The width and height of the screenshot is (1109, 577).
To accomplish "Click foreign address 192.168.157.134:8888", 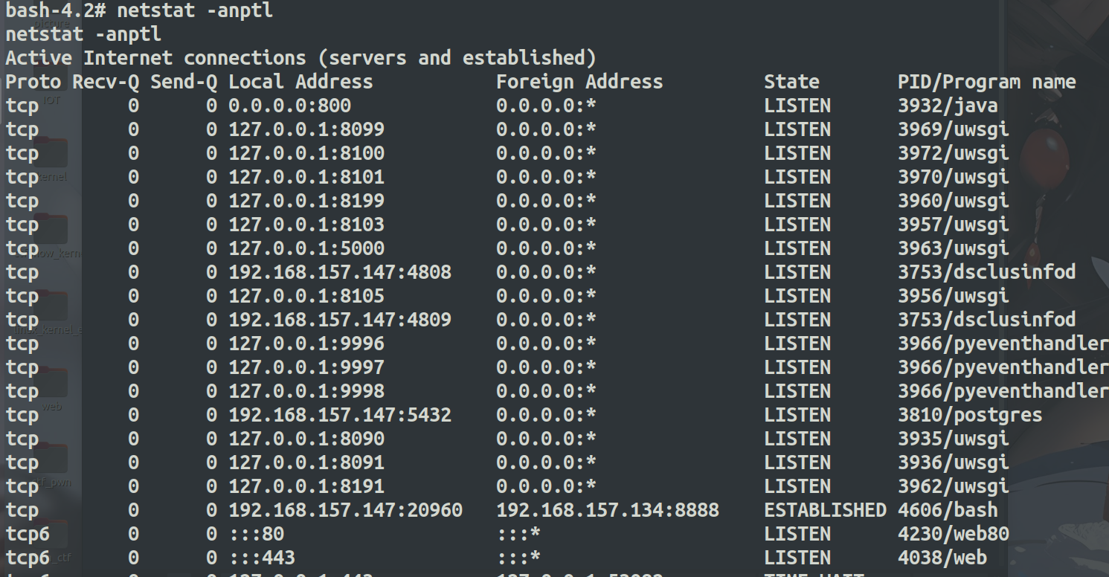I will (x=607, y=510).
